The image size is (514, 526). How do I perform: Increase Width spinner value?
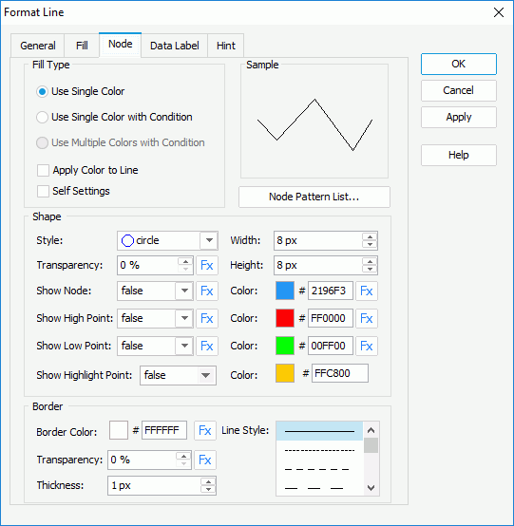[370, 236]
